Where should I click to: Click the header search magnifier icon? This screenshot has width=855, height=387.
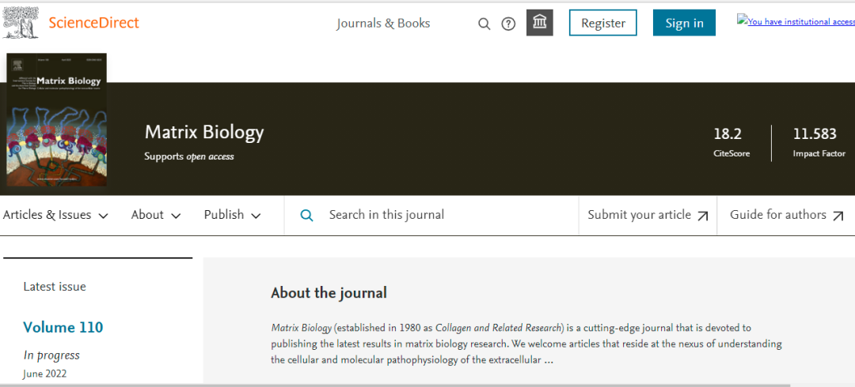tap(484, 24)
